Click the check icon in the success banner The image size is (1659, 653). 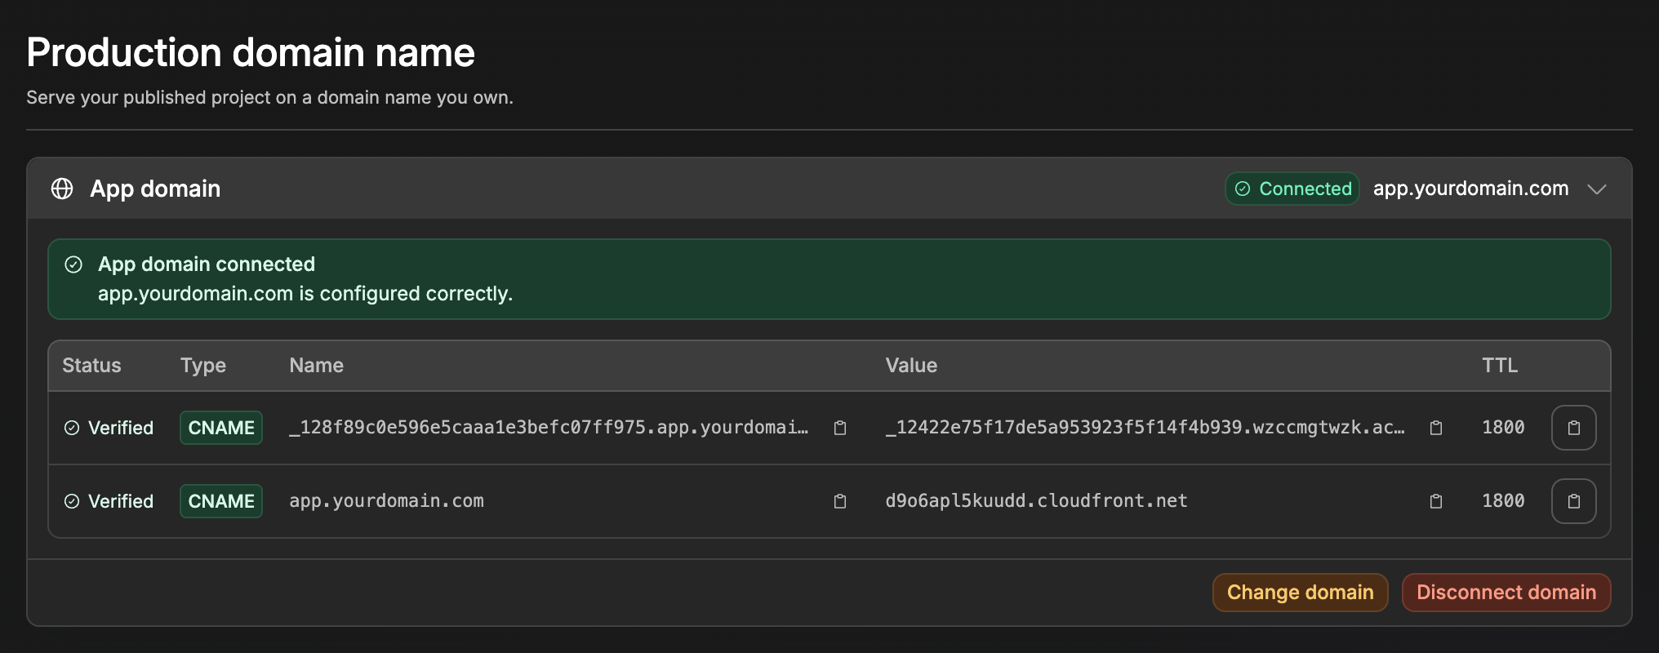[73, 264]
